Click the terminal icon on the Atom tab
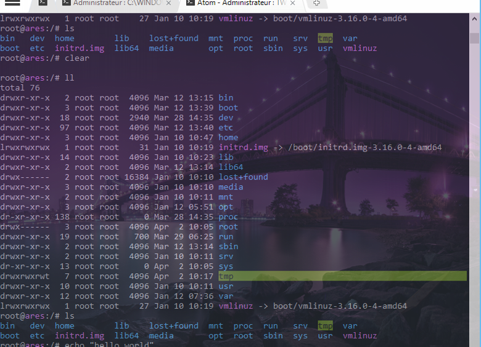Screen dimensions: 481x347 (x=189, y=4)
